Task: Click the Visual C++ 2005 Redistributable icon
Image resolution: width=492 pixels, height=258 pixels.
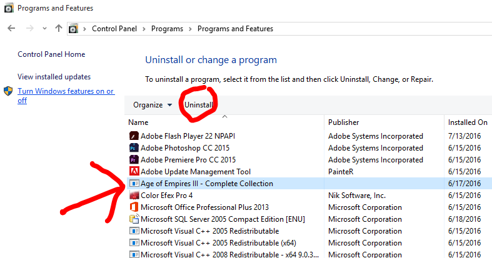Action: point(134,231)
